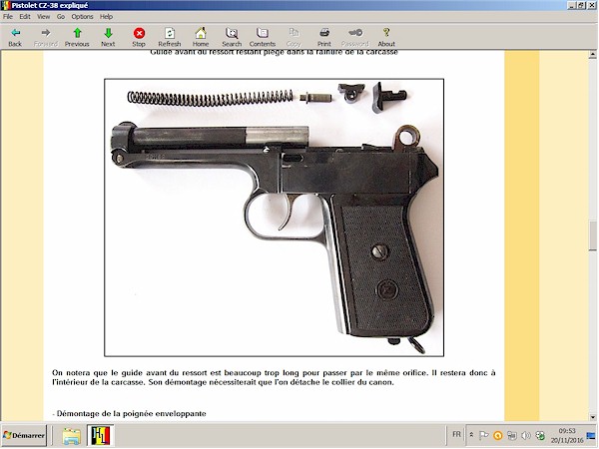Click the show desktop button
Viewport: 599px width, 449px height.
[x=591, y=436]
